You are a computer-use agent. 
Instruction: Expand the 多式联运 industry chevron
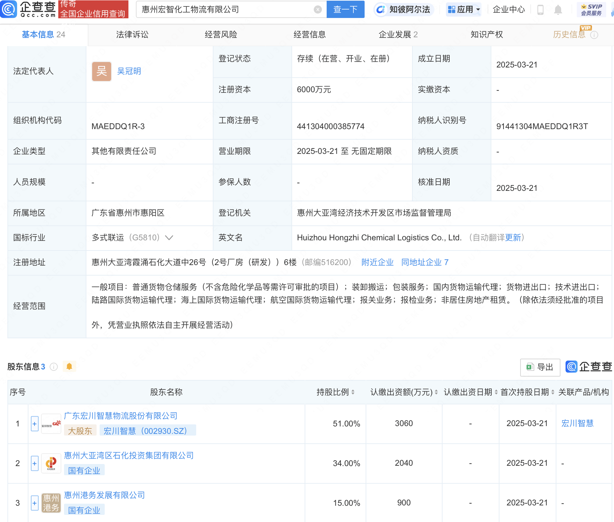[x=169, y=238]
